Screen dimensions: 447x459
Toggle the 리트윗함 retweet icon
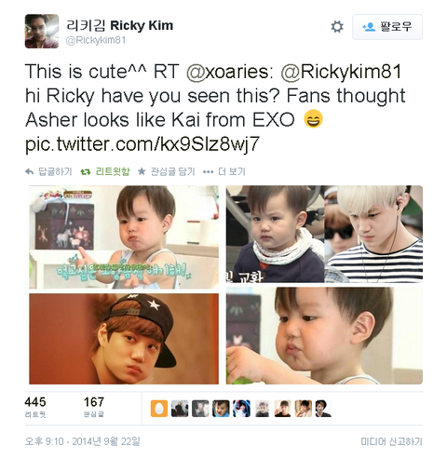pos(85,171)
